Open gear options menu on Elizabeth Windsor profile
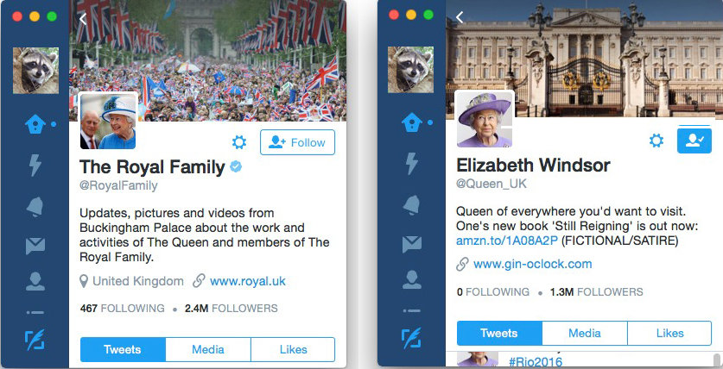This screenshot has height=369, width=723. pos(656,141)
